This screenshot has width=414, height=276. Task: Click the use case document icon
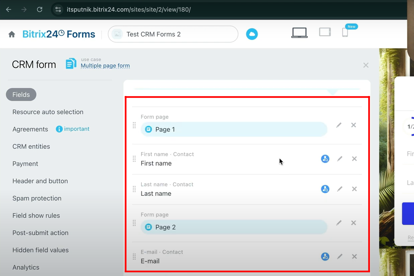(x=71, y=63)
